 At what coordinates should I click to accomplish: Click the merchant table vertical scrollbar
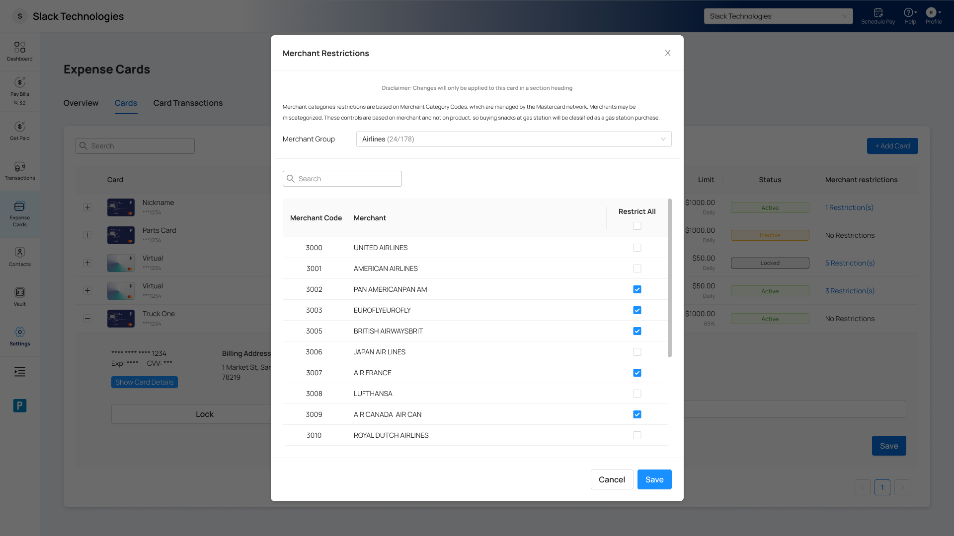pos(670,278)
